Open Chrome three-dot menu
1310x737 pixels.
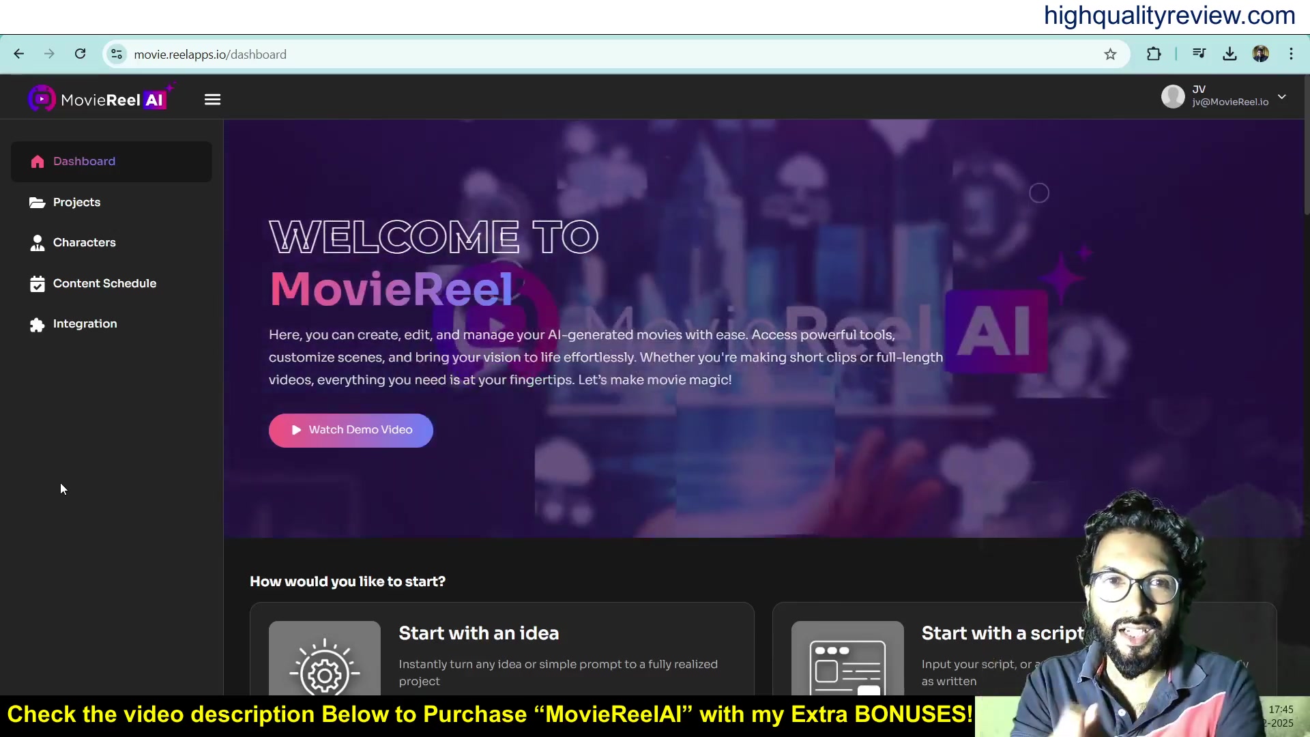[x=1291, y=54]
